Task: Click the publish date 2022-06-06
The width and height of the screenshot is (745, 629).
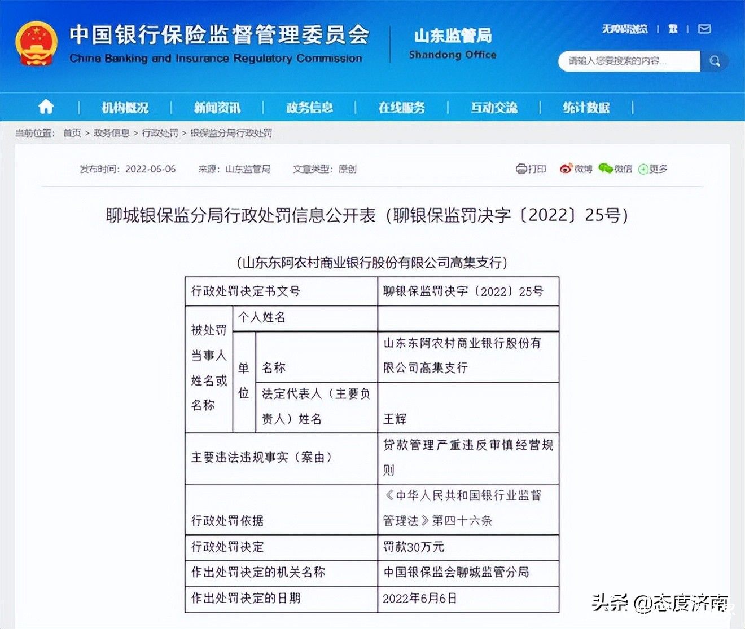Action: pyautogui.click(x=150, y=169)
